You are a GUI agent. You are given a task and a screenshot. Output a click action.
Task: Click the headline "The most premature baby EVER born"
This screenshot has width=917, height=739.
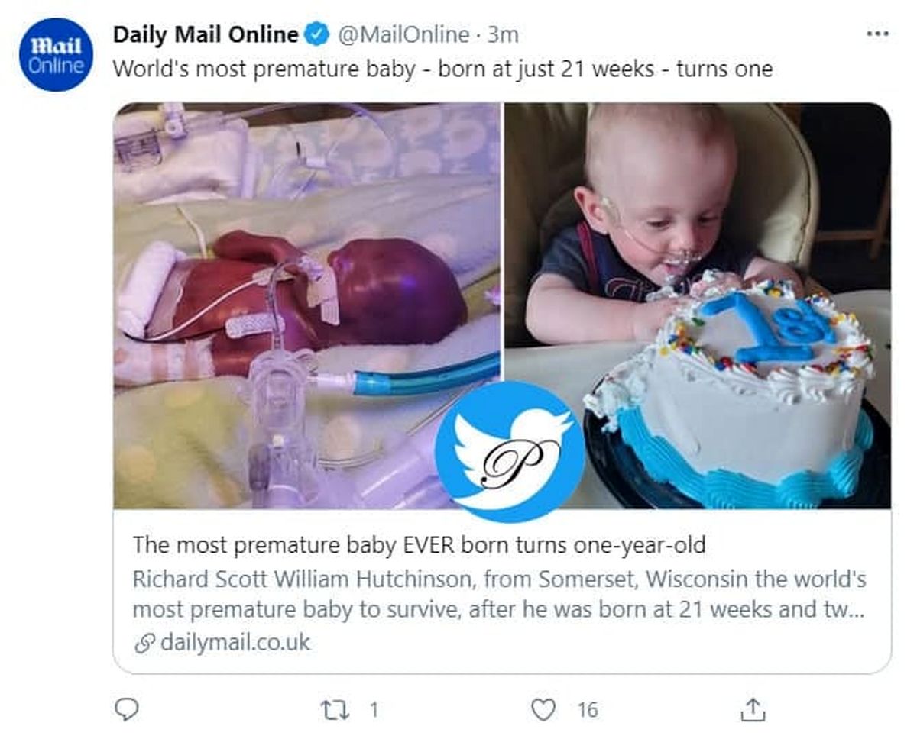[419, 545]
